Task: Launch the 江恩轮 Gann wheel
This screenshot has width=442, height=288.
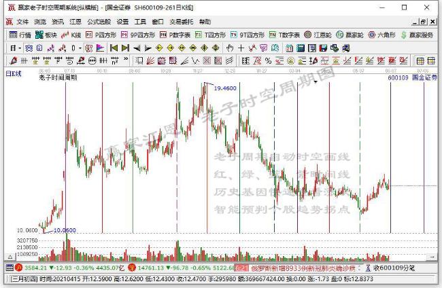Action: tap(318, 35)
